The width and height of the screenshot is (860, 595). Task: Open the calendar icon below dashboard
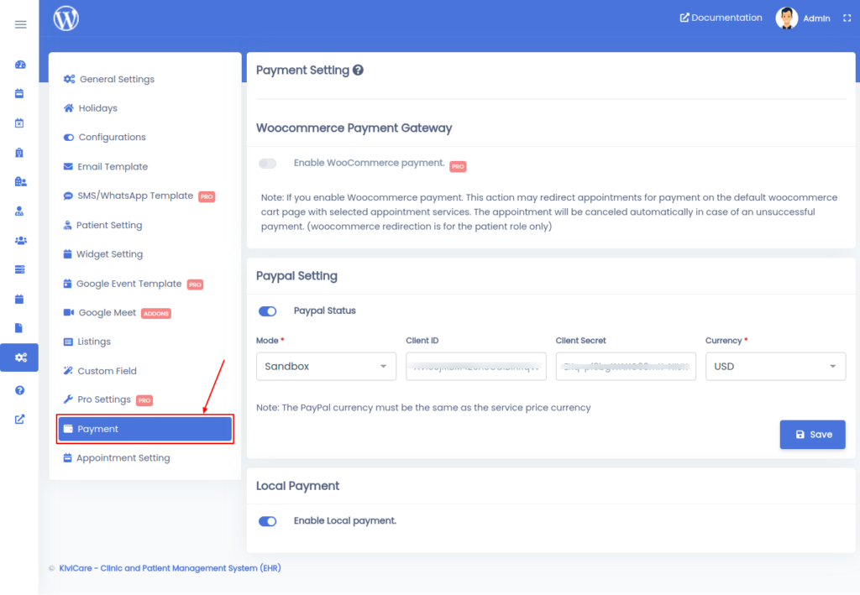click(x=19, y=94)
